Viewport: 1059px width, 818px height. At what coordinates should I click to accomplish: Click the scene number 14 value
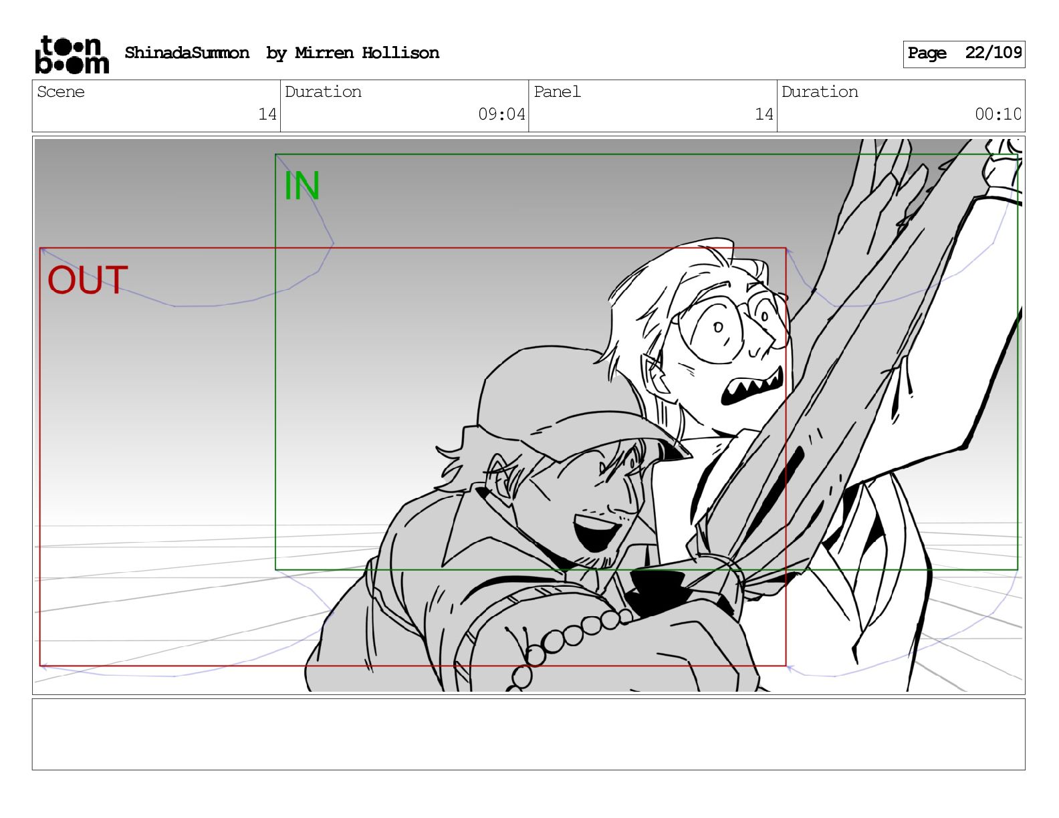[267, 114]
